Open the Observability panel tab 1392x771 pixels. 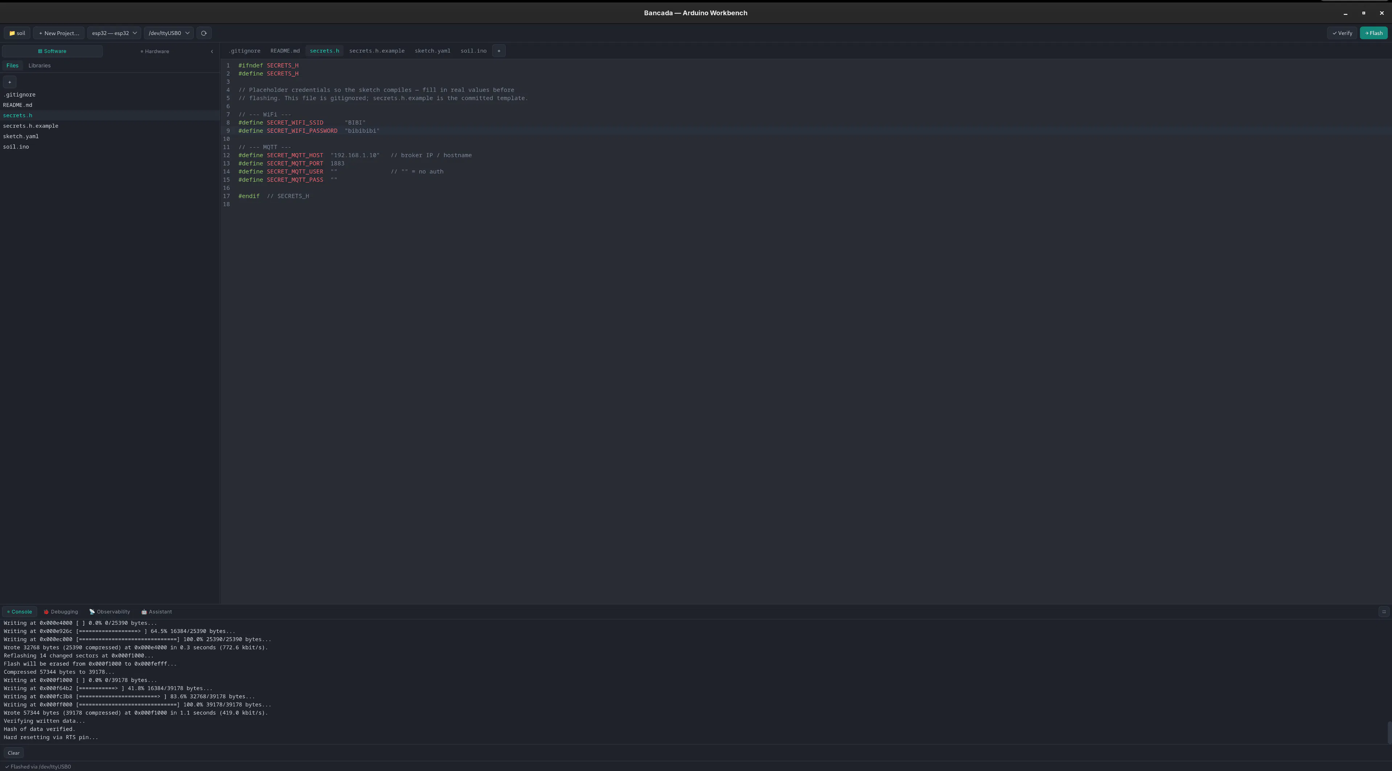click(x=110, y=612)
